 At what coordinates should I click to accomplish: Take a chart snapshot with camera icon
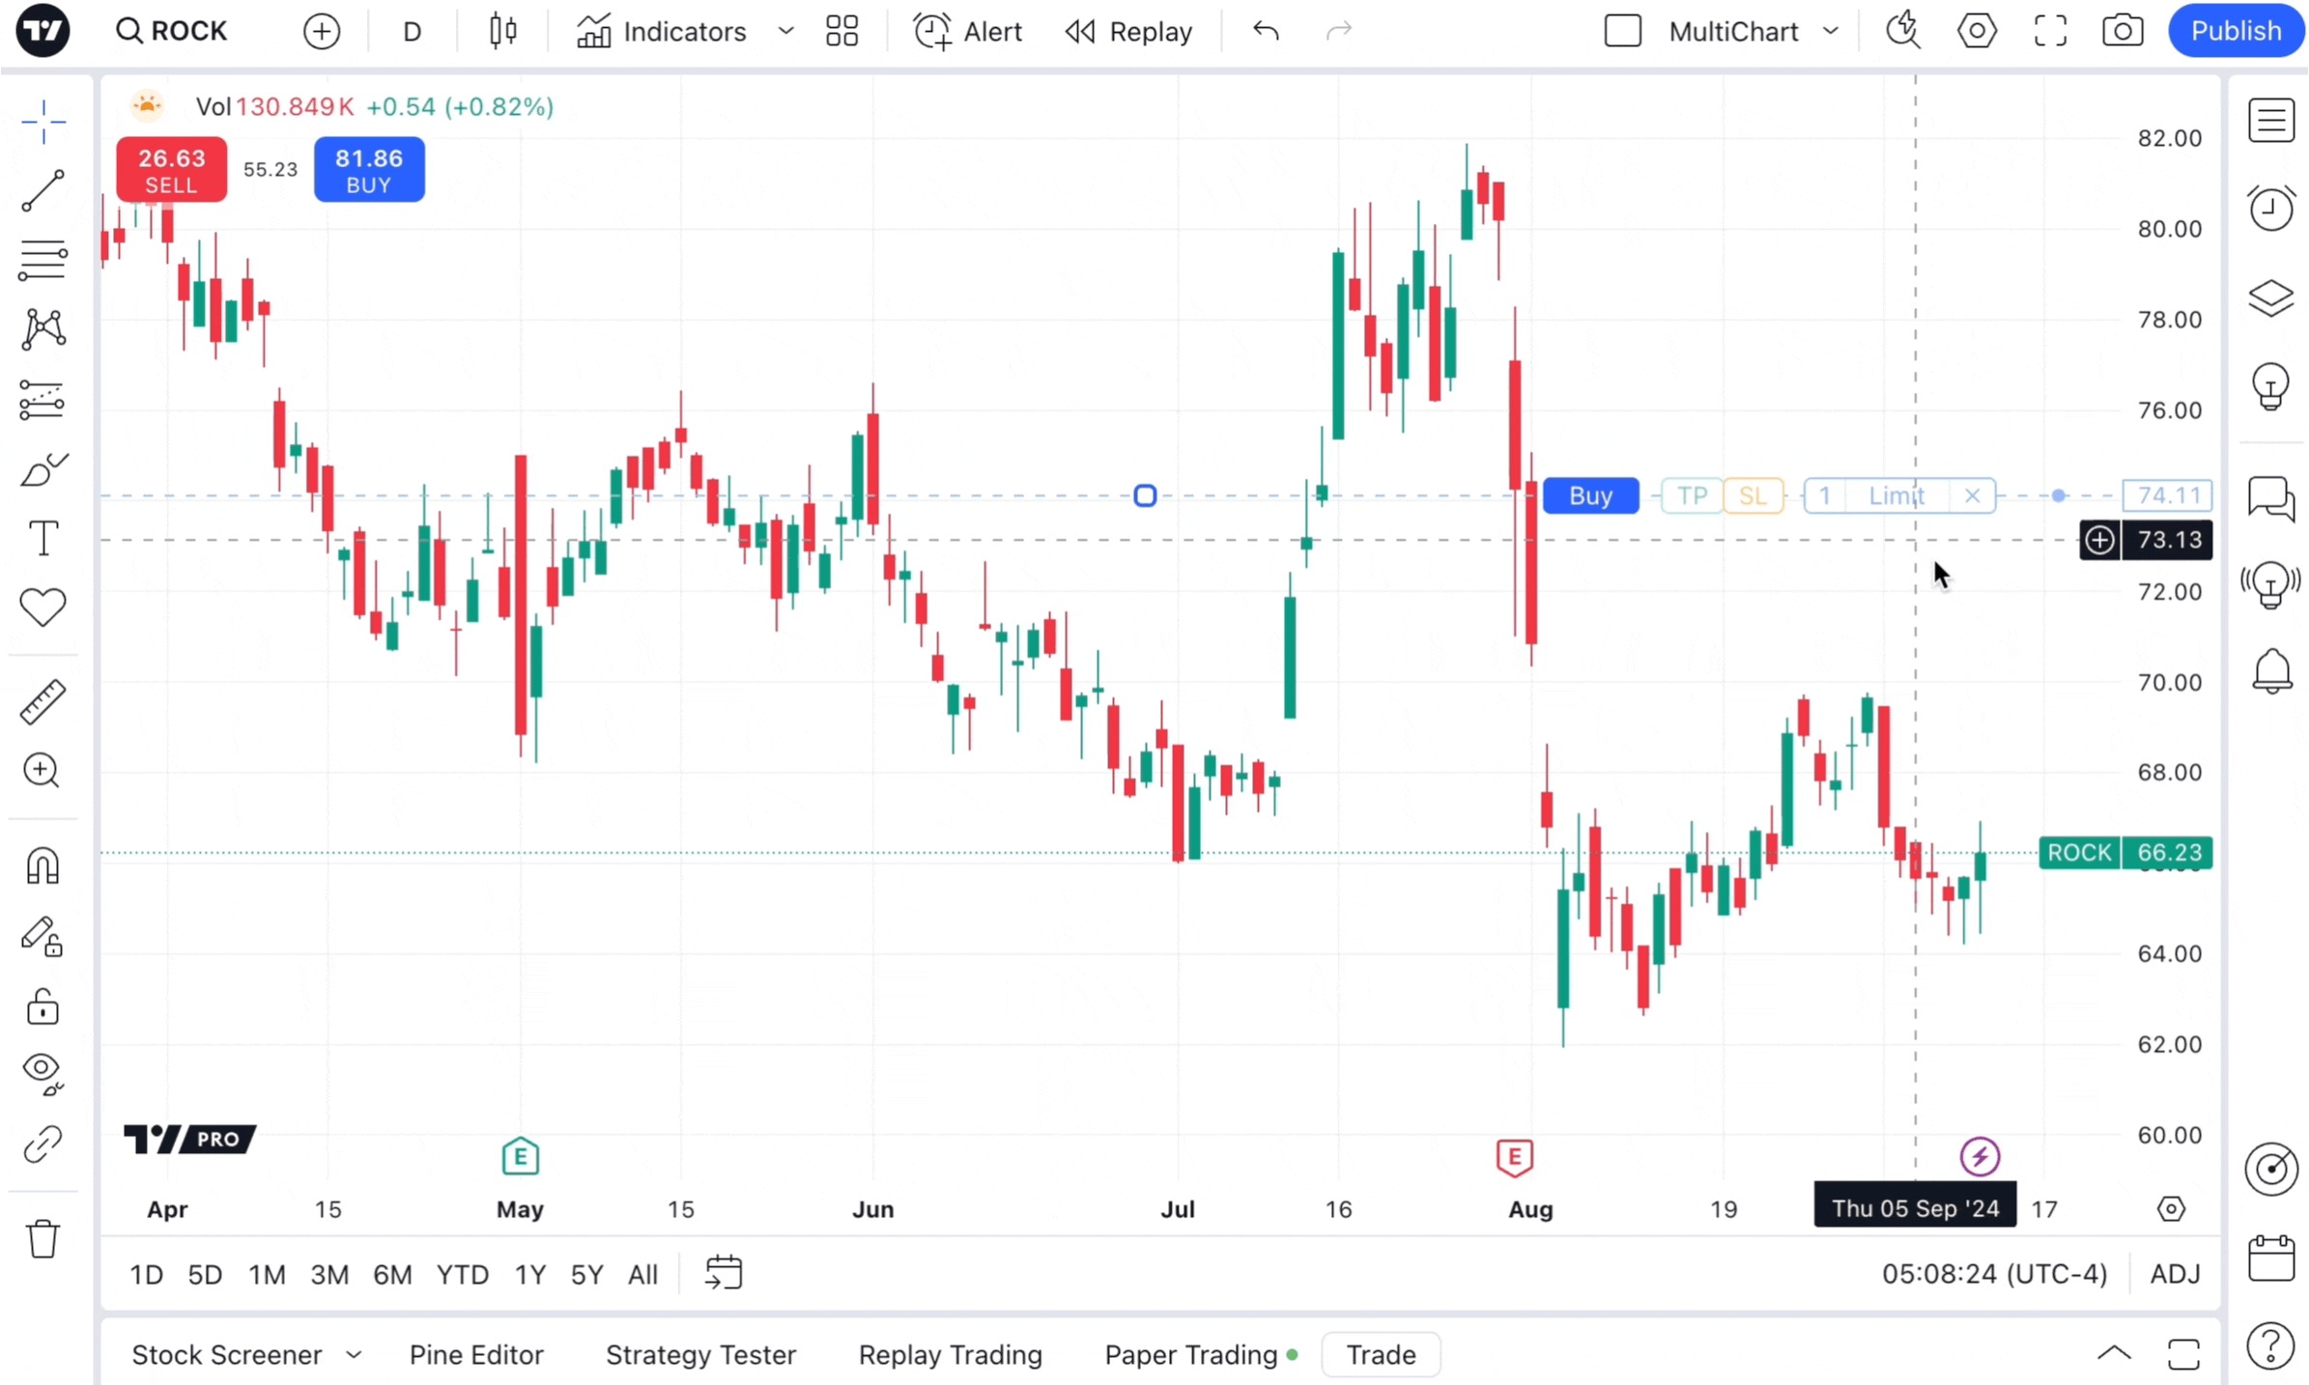[x=2122, y=31]
